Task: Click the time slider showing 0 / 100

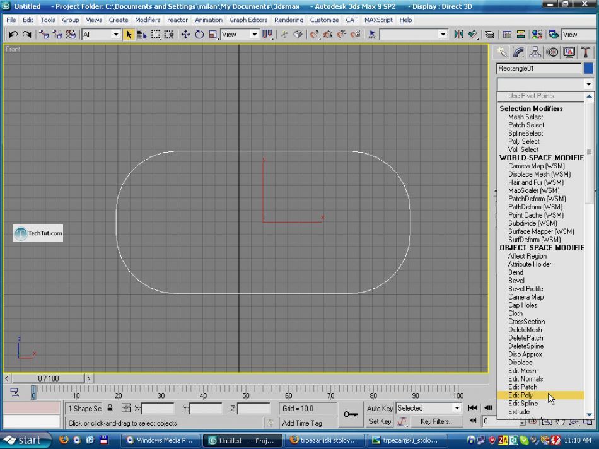Action: [x=48, y=378]
